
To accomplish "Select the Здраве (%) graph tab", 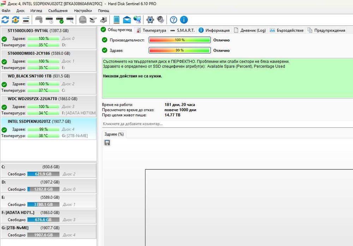I will click(114, 134).
